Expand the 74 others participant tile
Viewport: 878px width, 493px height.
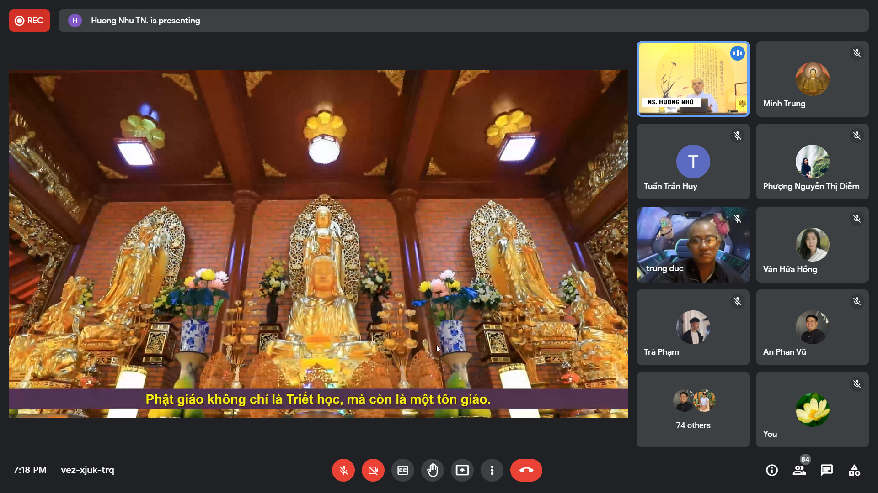693,409
